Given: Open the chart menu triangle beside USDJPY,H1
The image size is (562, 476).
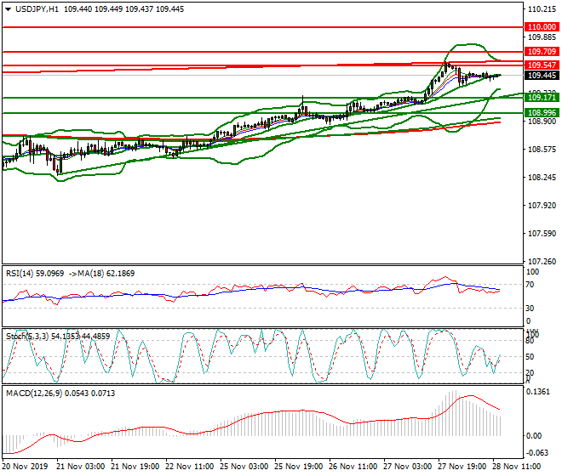Looking at the screenshot, I should 8,9.
